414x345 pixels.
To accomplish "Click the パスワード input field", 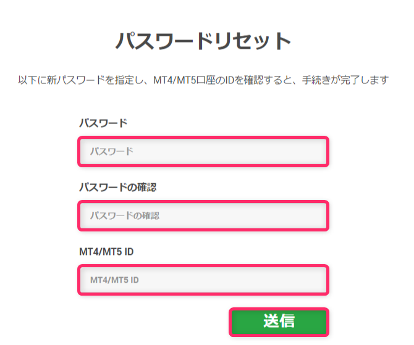I will (x=203, y=151).
